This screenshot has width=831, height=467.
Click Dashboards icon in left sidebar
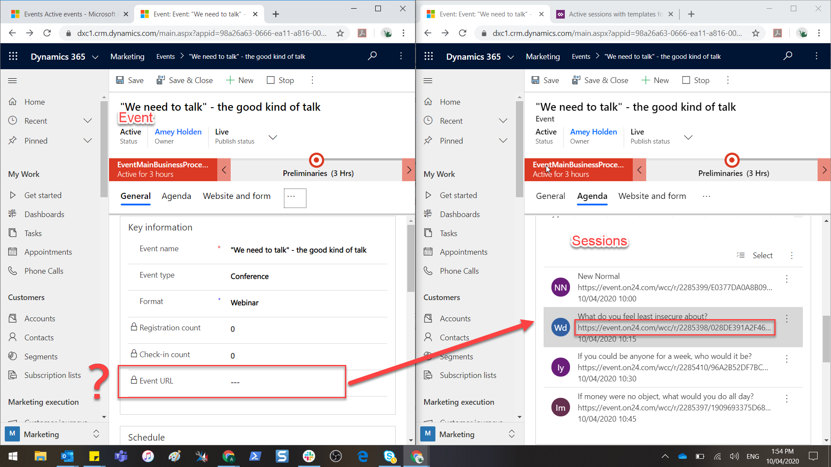pyautogui.click(x=13, y=214)
